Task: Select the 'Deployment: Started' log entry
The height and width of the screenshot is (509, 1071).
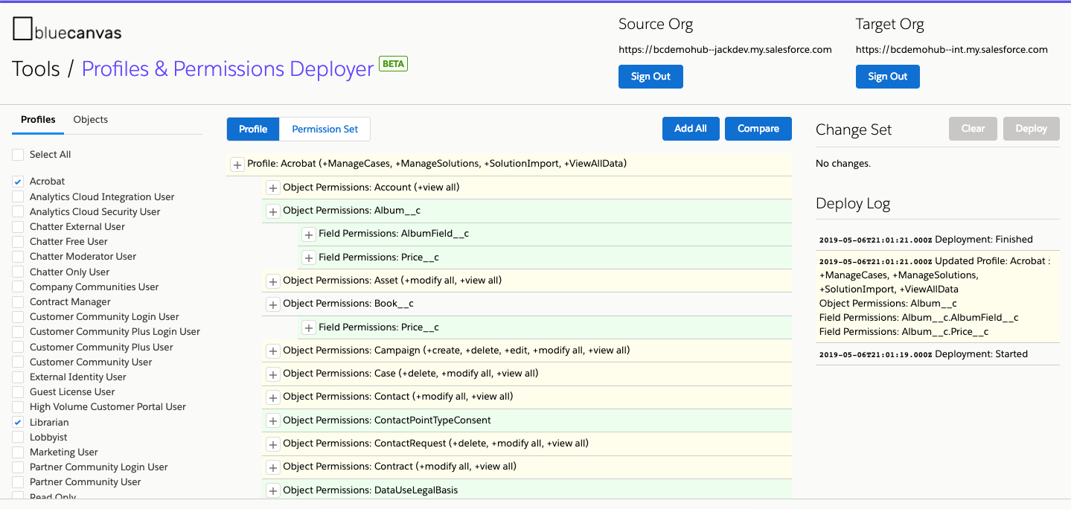Action: pyautogui.click(x=938, y=354)
